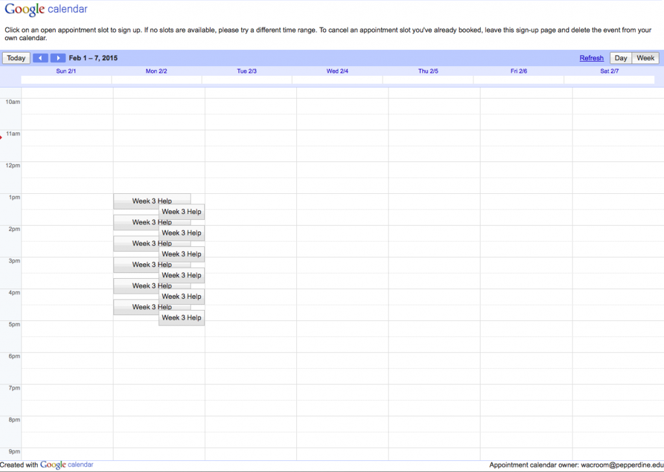Switch to Week view
Viewport: 664px width, 472px height.
[645, 58]
